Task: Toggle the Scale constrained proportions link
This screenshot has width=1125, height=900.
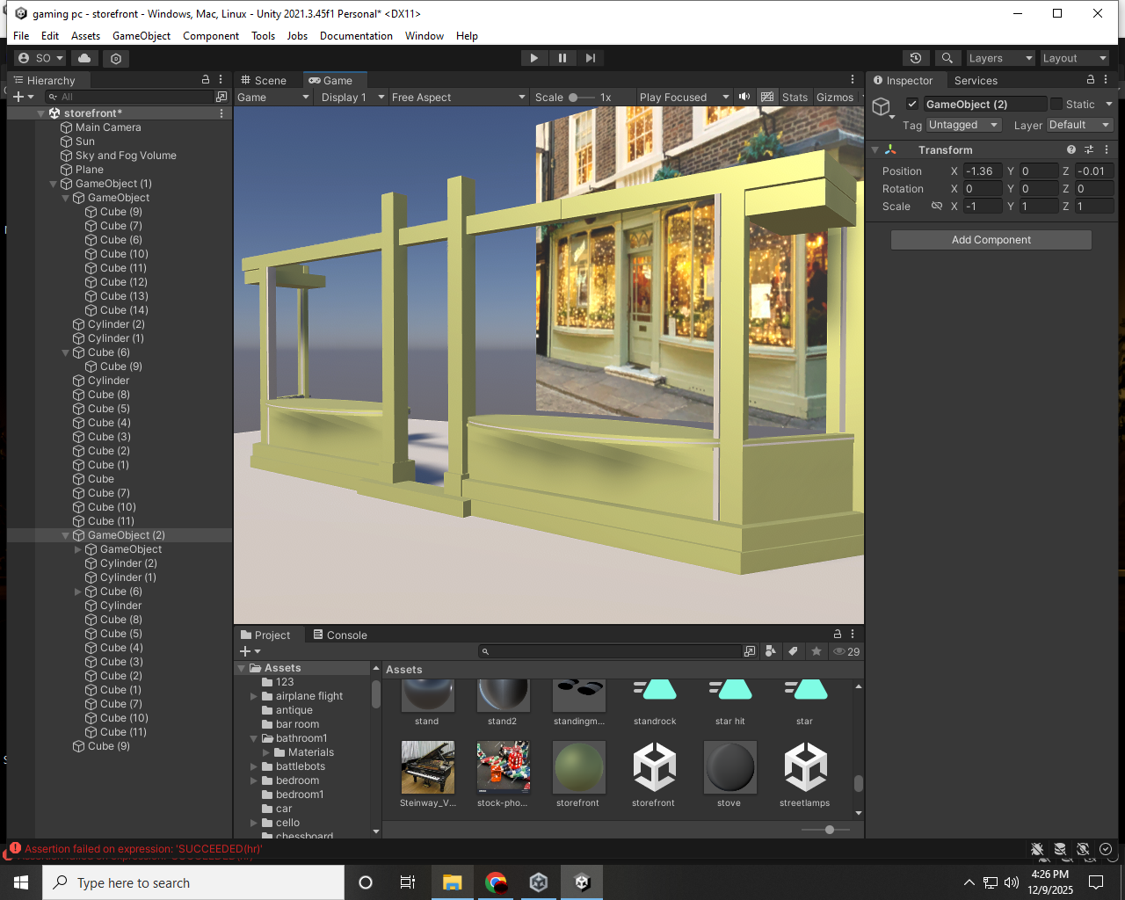Action: pyautogui.click(x=937, y=206)
